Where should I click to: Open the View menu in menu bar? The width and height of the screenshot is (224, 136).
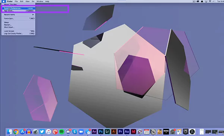[x=27, y=1]
